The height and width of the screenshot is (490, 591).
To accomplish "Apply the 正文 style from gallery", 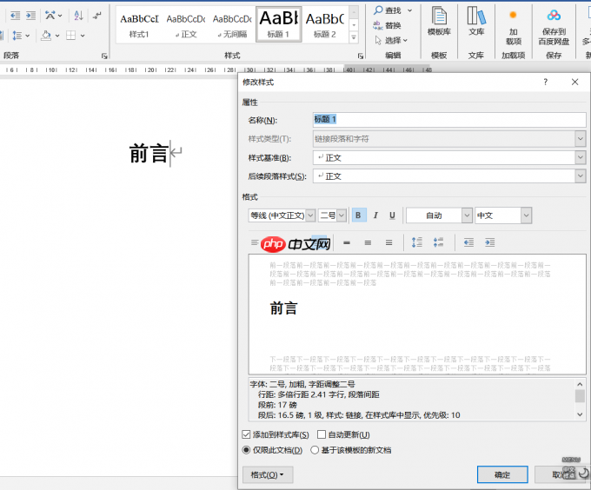I will click(x=186, y=25).
